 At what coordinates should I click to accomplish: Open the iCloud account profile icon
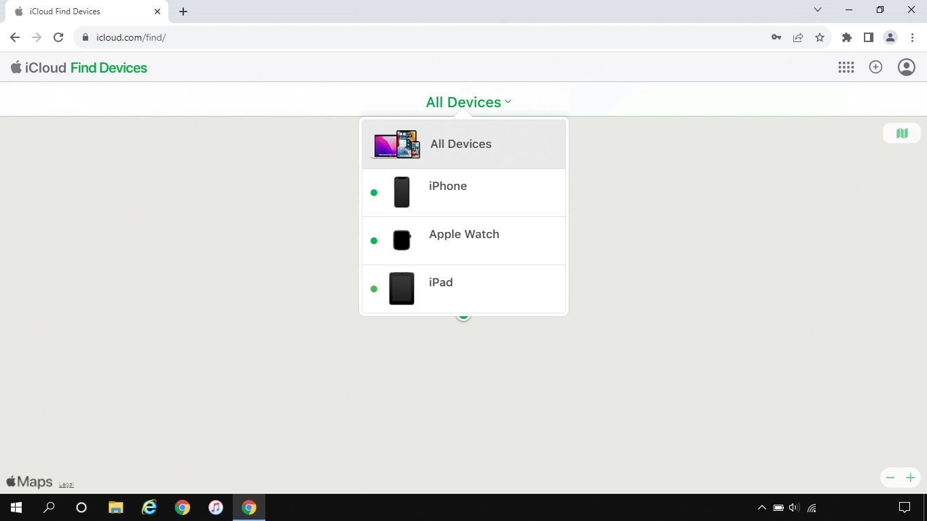click(906, 67)
